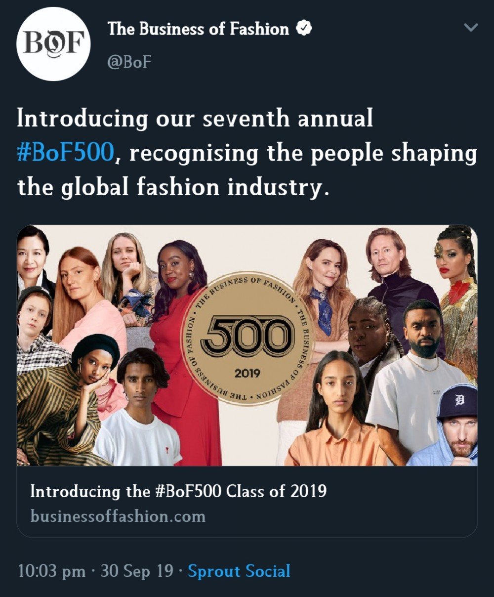Open the BoF profile avatar

click(x=54, y=44)
